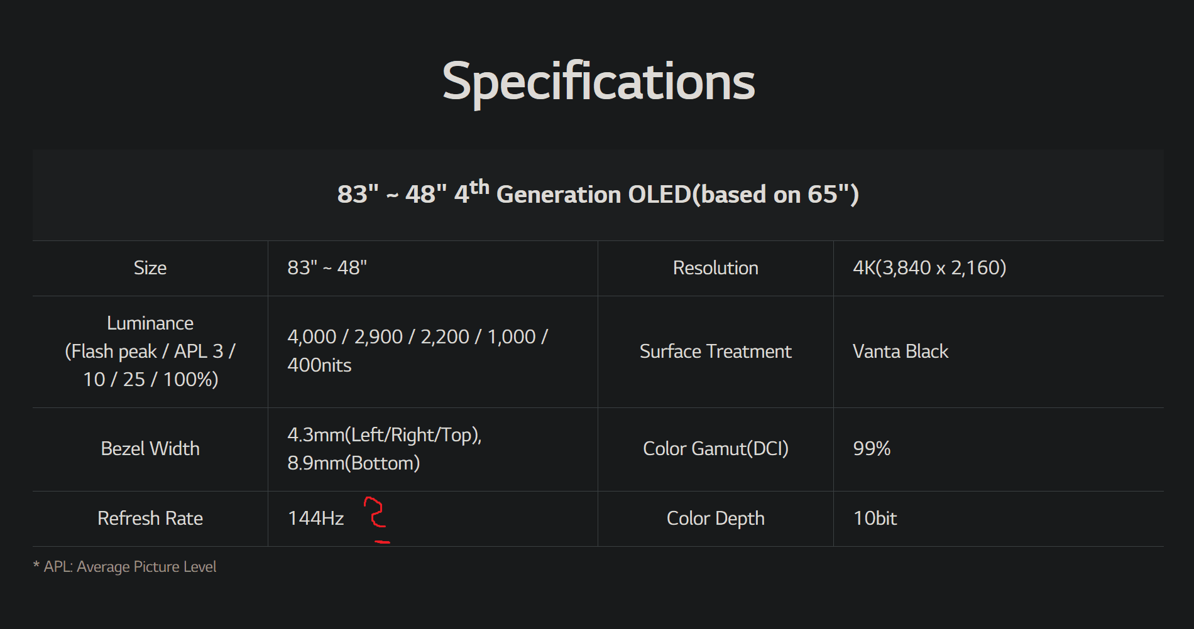The image size is (1194, 629).
Task: Click the Specifications heading
Action: [x=598, y=82]
